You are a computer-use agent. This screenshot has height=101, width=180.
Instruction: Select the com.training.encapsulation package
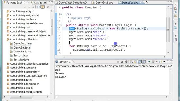tap(26, 92)
